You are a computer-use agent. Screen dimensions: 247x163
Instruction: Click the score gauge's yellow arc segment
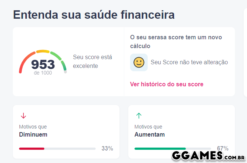43,52
